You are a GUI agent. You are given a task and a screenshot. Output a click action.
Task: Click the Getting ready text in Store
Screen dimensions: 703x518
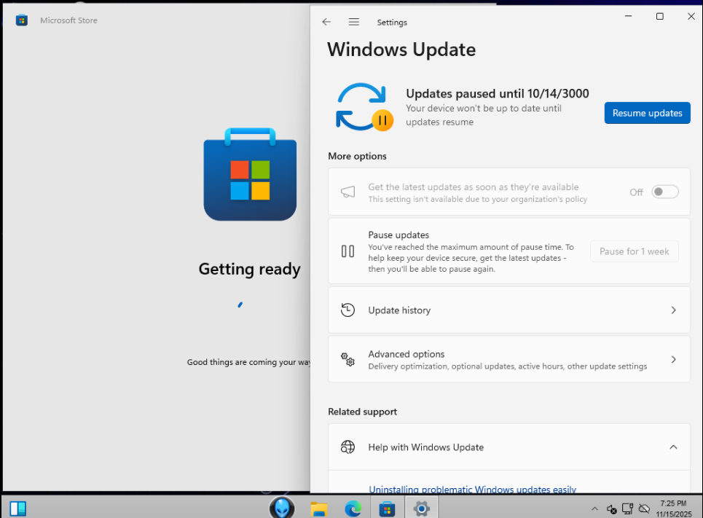(x=250, y=269)
